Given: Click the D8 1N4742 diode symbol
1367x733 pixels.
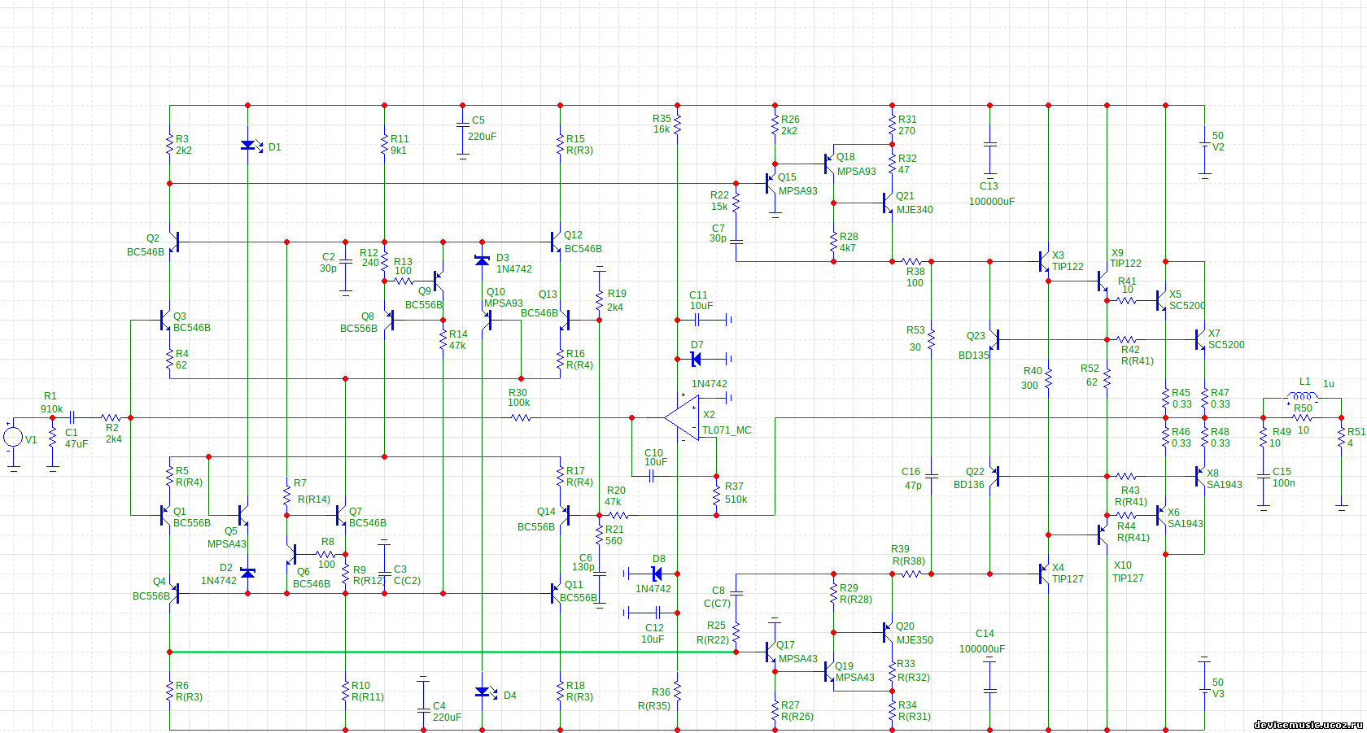Looking at the screenshot, I should tap(657, 574).
